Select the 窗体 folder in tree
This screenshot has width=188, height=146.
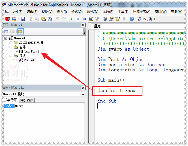coord(22,47)
